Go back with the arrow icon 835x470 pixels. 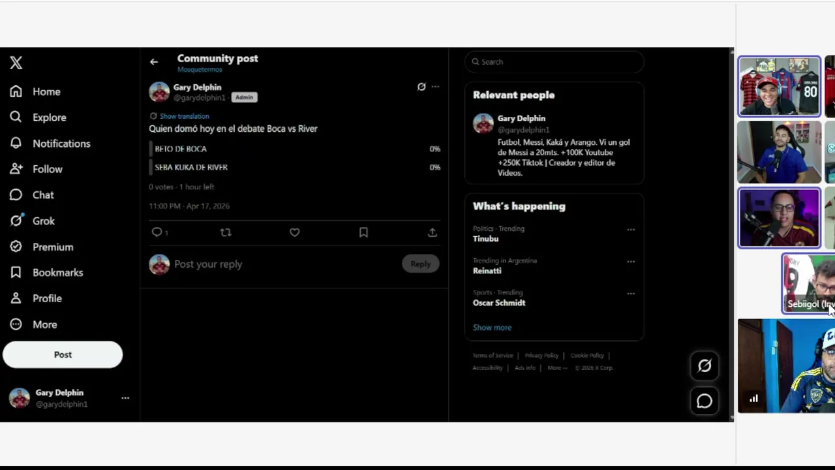click(x=154, y=61)
